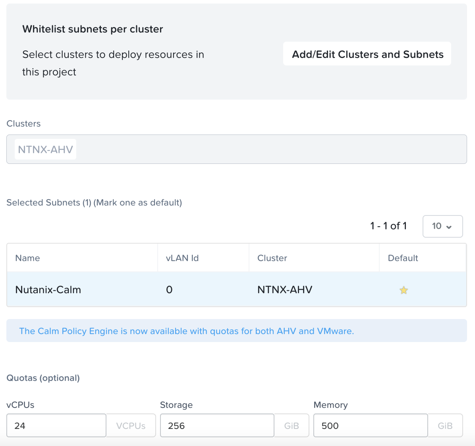Screen dimensions: 475x446
Task: Click the vLAN Id value 0
Action: click(169, 290)
